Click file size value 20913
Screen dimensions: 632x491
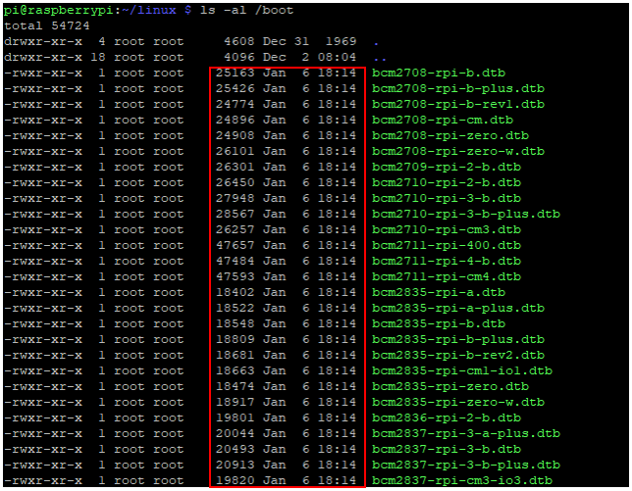(235, 466)
